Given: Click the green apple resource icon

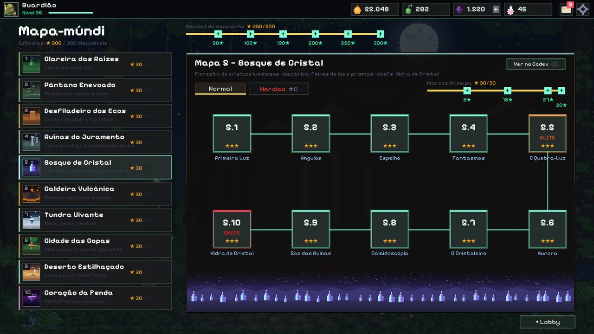Looking at the screenshot, I should click(408, 9).
